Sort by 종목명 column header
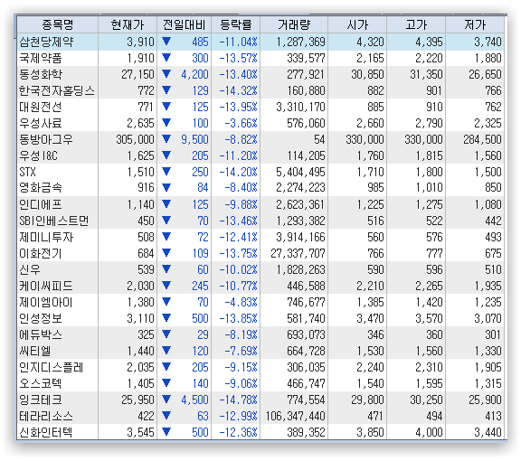This screenshot has width=521, height=461. (58, 25)
